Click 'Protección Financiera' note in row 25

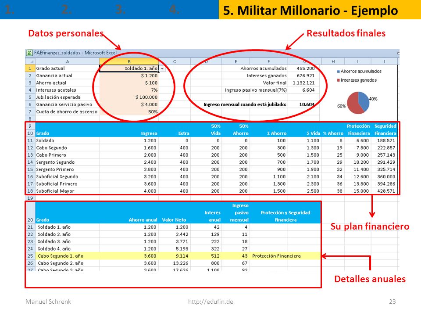click(276, 256)
